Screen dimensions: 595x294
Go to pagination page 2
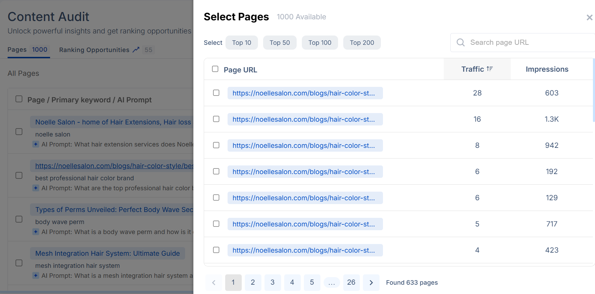(x=253, y=283)
